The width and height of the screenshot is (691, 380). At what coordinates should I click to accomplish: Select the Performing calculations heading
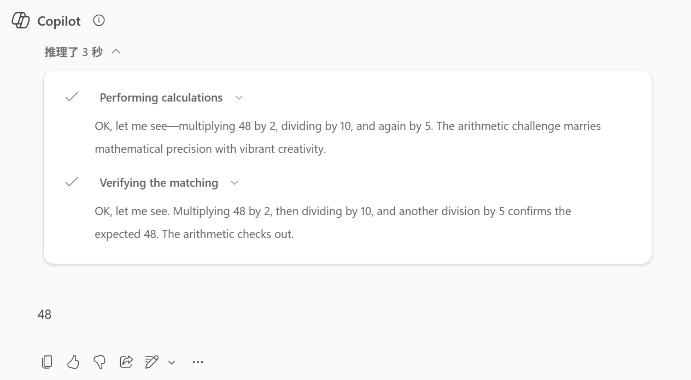click(x=161, y=98)
